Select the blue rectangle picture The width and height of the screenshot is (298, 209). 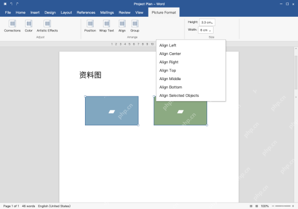[112, 111]
